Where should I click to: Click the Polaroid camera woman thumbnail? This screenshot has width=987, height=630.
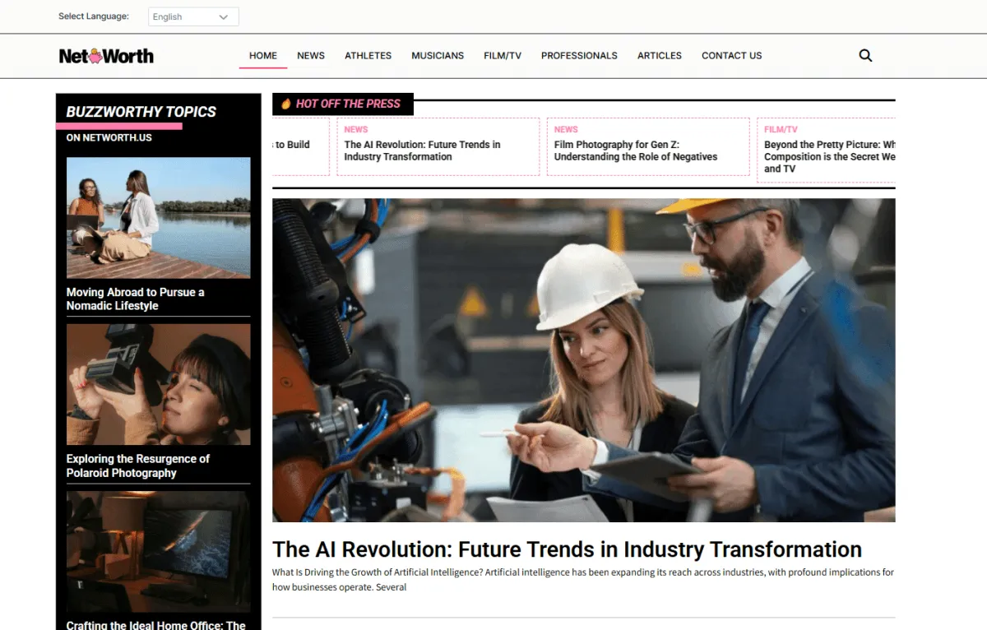159,384
